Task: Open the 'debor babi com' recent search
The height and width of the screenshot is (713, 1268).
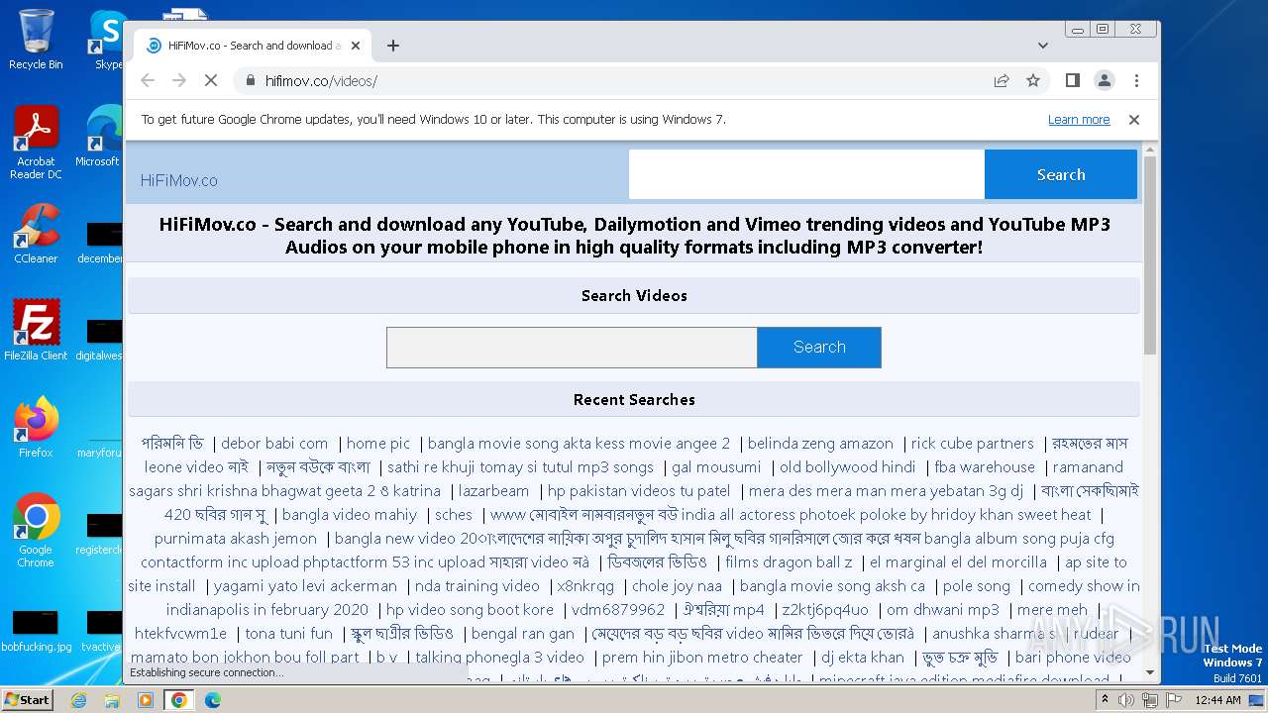Action: pos(274,444)
